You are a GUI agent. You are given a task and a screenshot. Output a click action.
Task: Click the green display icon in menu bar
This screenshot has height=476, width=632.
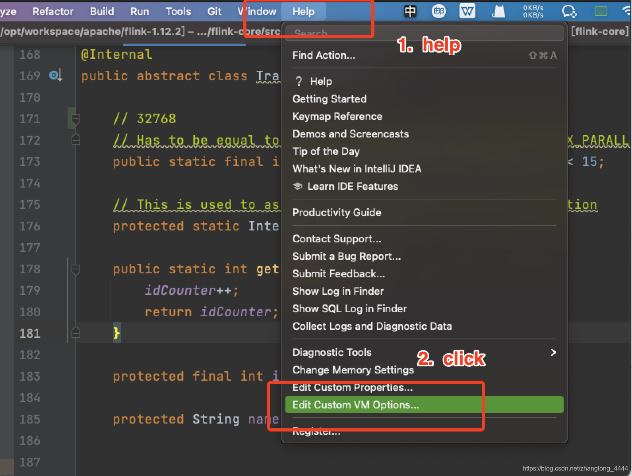pyautogui.click(x=601, y=12)
